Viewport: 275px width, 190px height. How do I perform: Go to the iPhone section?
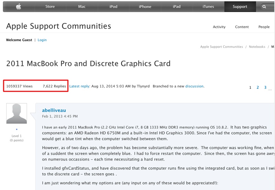click(x=145, y=7)
